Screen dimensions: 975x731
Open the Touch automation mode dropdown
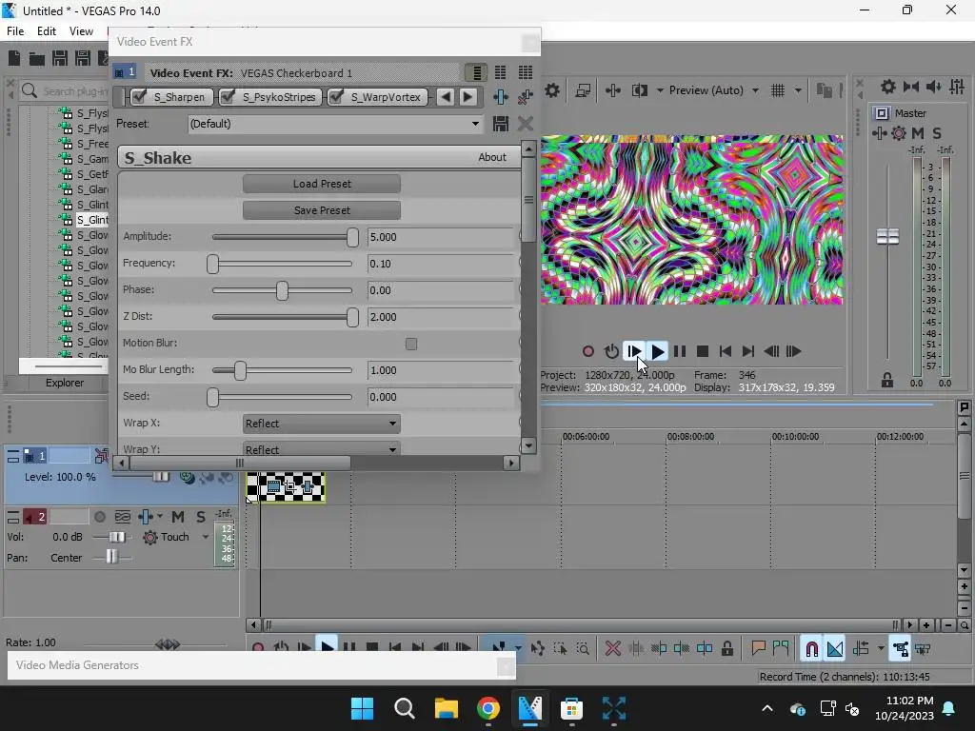click(x=206, y=537)
